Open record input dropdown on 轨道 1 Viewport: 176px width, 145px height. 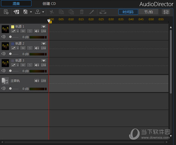pos(18,31)
